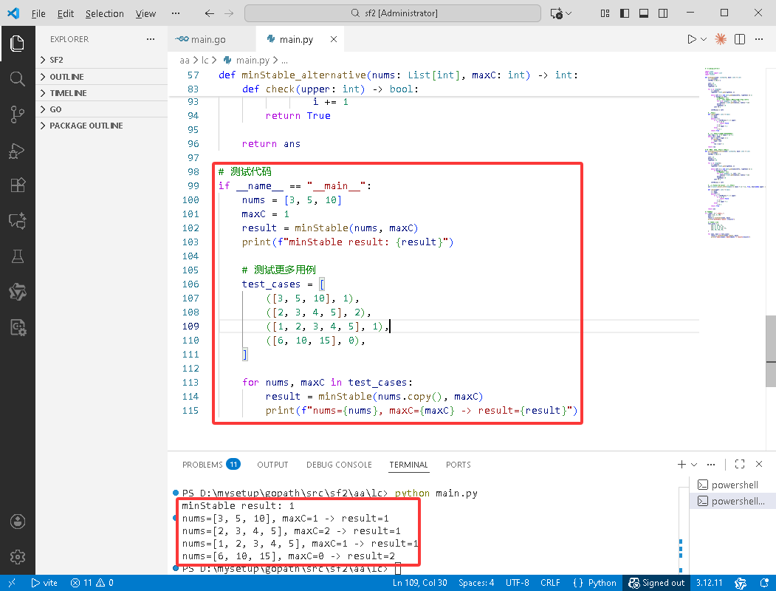
Task: Maximize the terminal panel size
Action: point(740,464)
